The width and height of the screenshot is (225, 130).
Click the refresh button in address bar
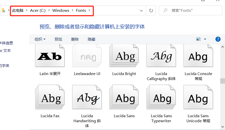pyautogui.click(x=151, y=11)
